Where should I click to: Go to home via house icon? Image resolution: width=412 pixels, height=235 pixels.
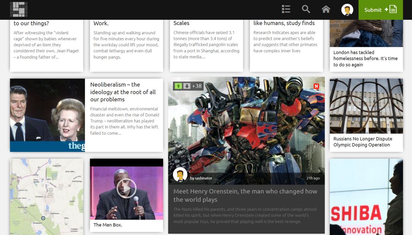326,10
